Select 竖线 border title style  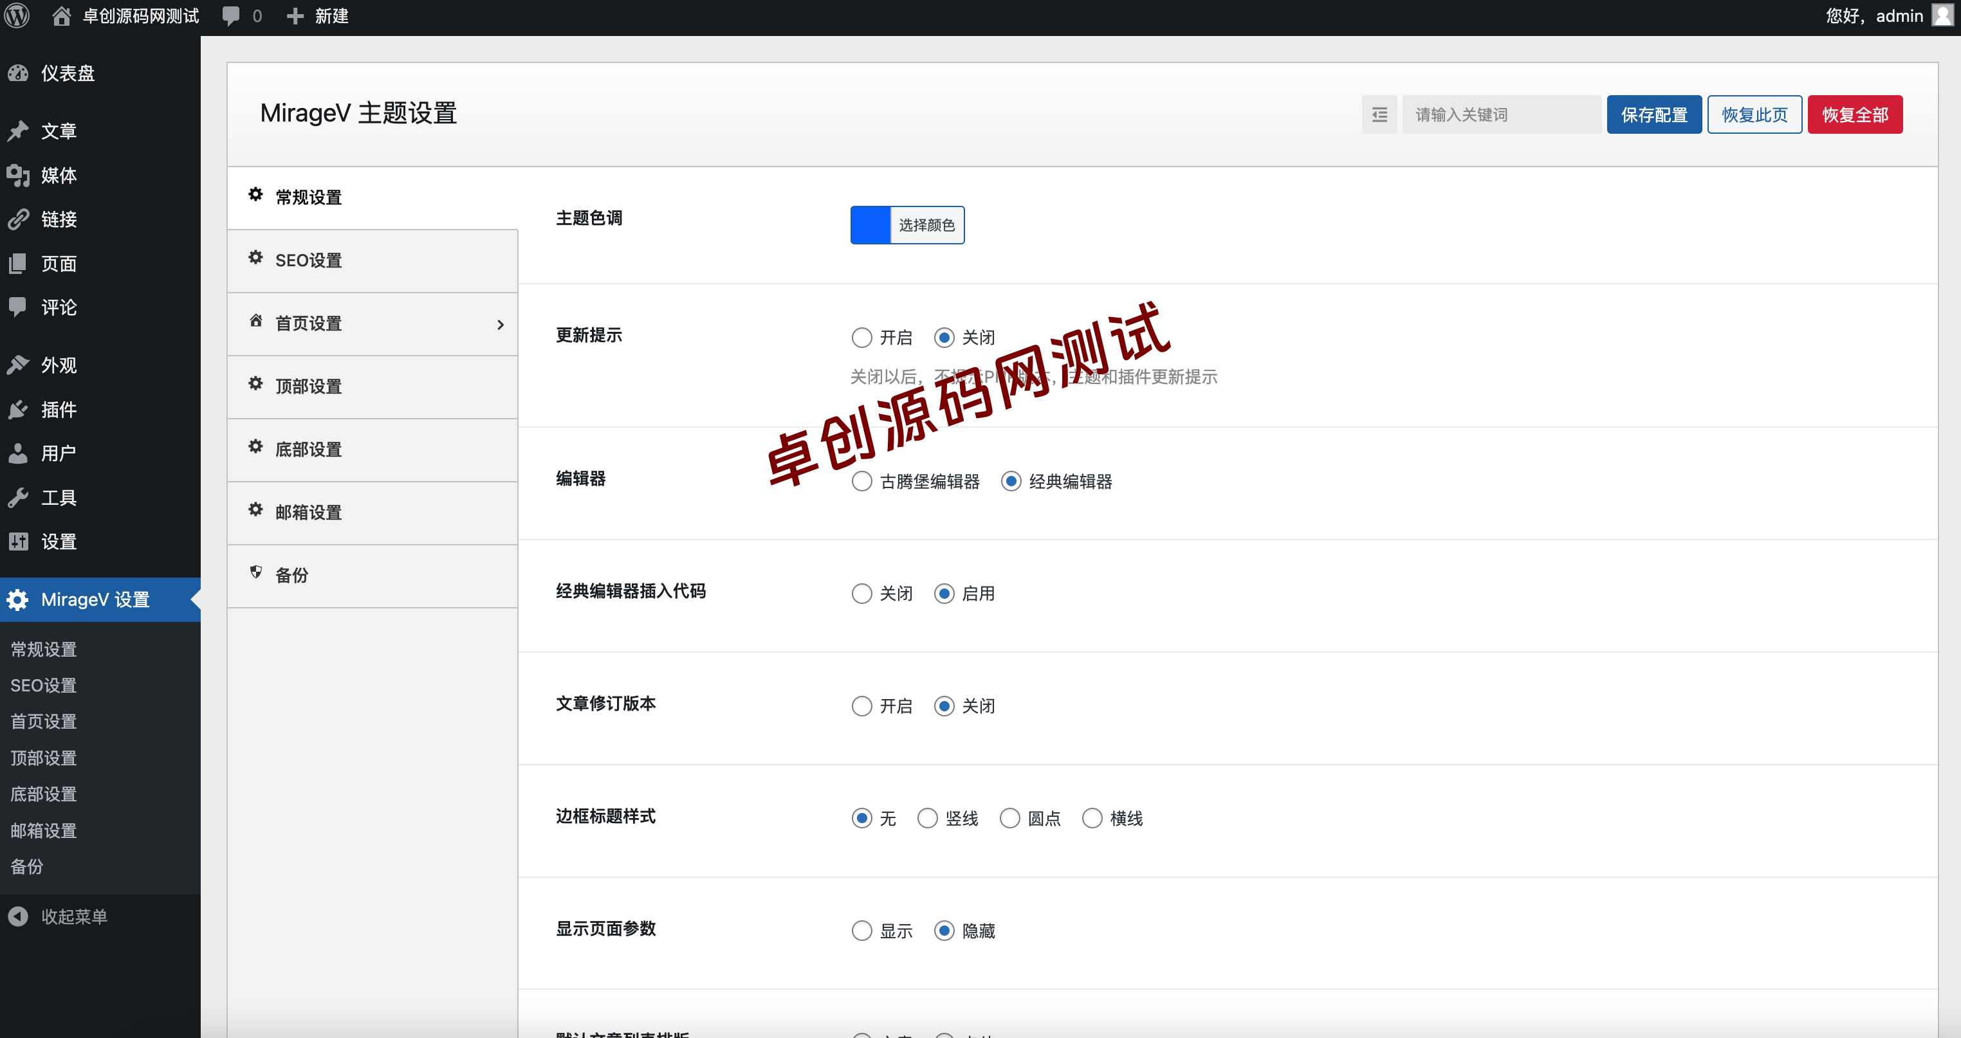(927, 818)
